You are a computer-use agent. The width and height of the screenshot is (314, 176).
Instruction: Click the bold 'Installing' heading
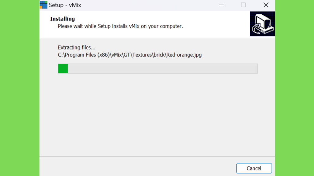click(x=62, y=19)
